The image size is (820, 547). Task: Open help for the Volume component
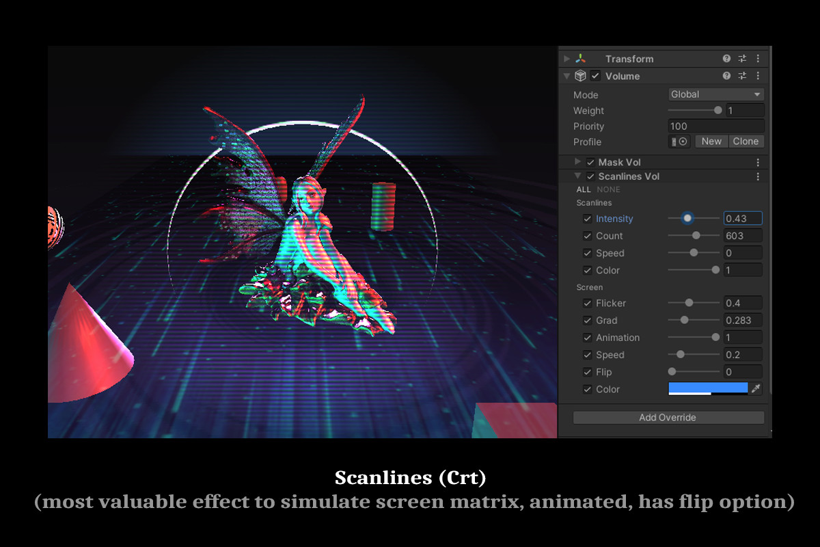tap(726, 76)
